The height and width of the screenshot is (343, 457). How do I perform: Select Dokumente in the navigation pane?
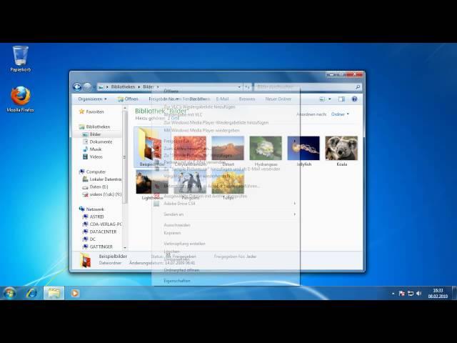(x=101, y=141)
